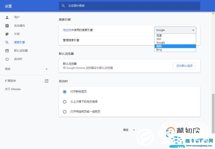Choose Bing from the search engine list

[x=175, y=50]
